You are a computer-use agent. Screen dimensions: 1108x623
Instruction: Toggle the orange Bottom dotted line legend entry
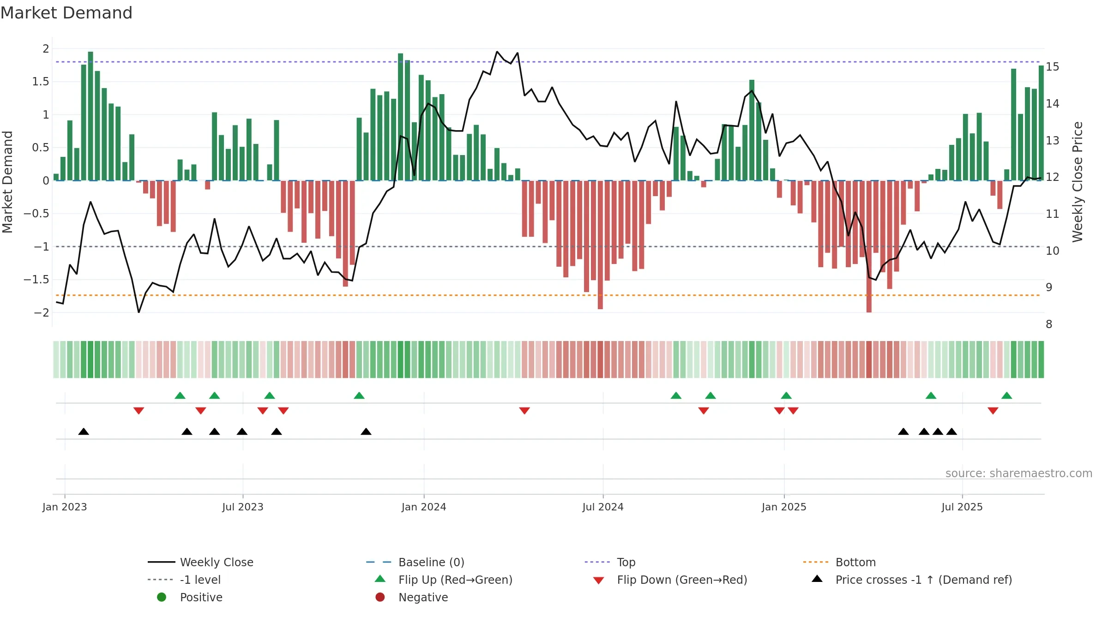click(839, 562)
